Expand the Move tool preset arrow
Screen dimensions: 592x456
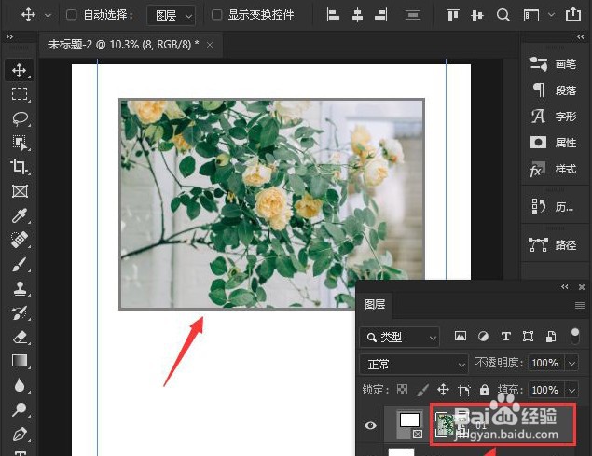pyautogui.click(x=48, y=16)
